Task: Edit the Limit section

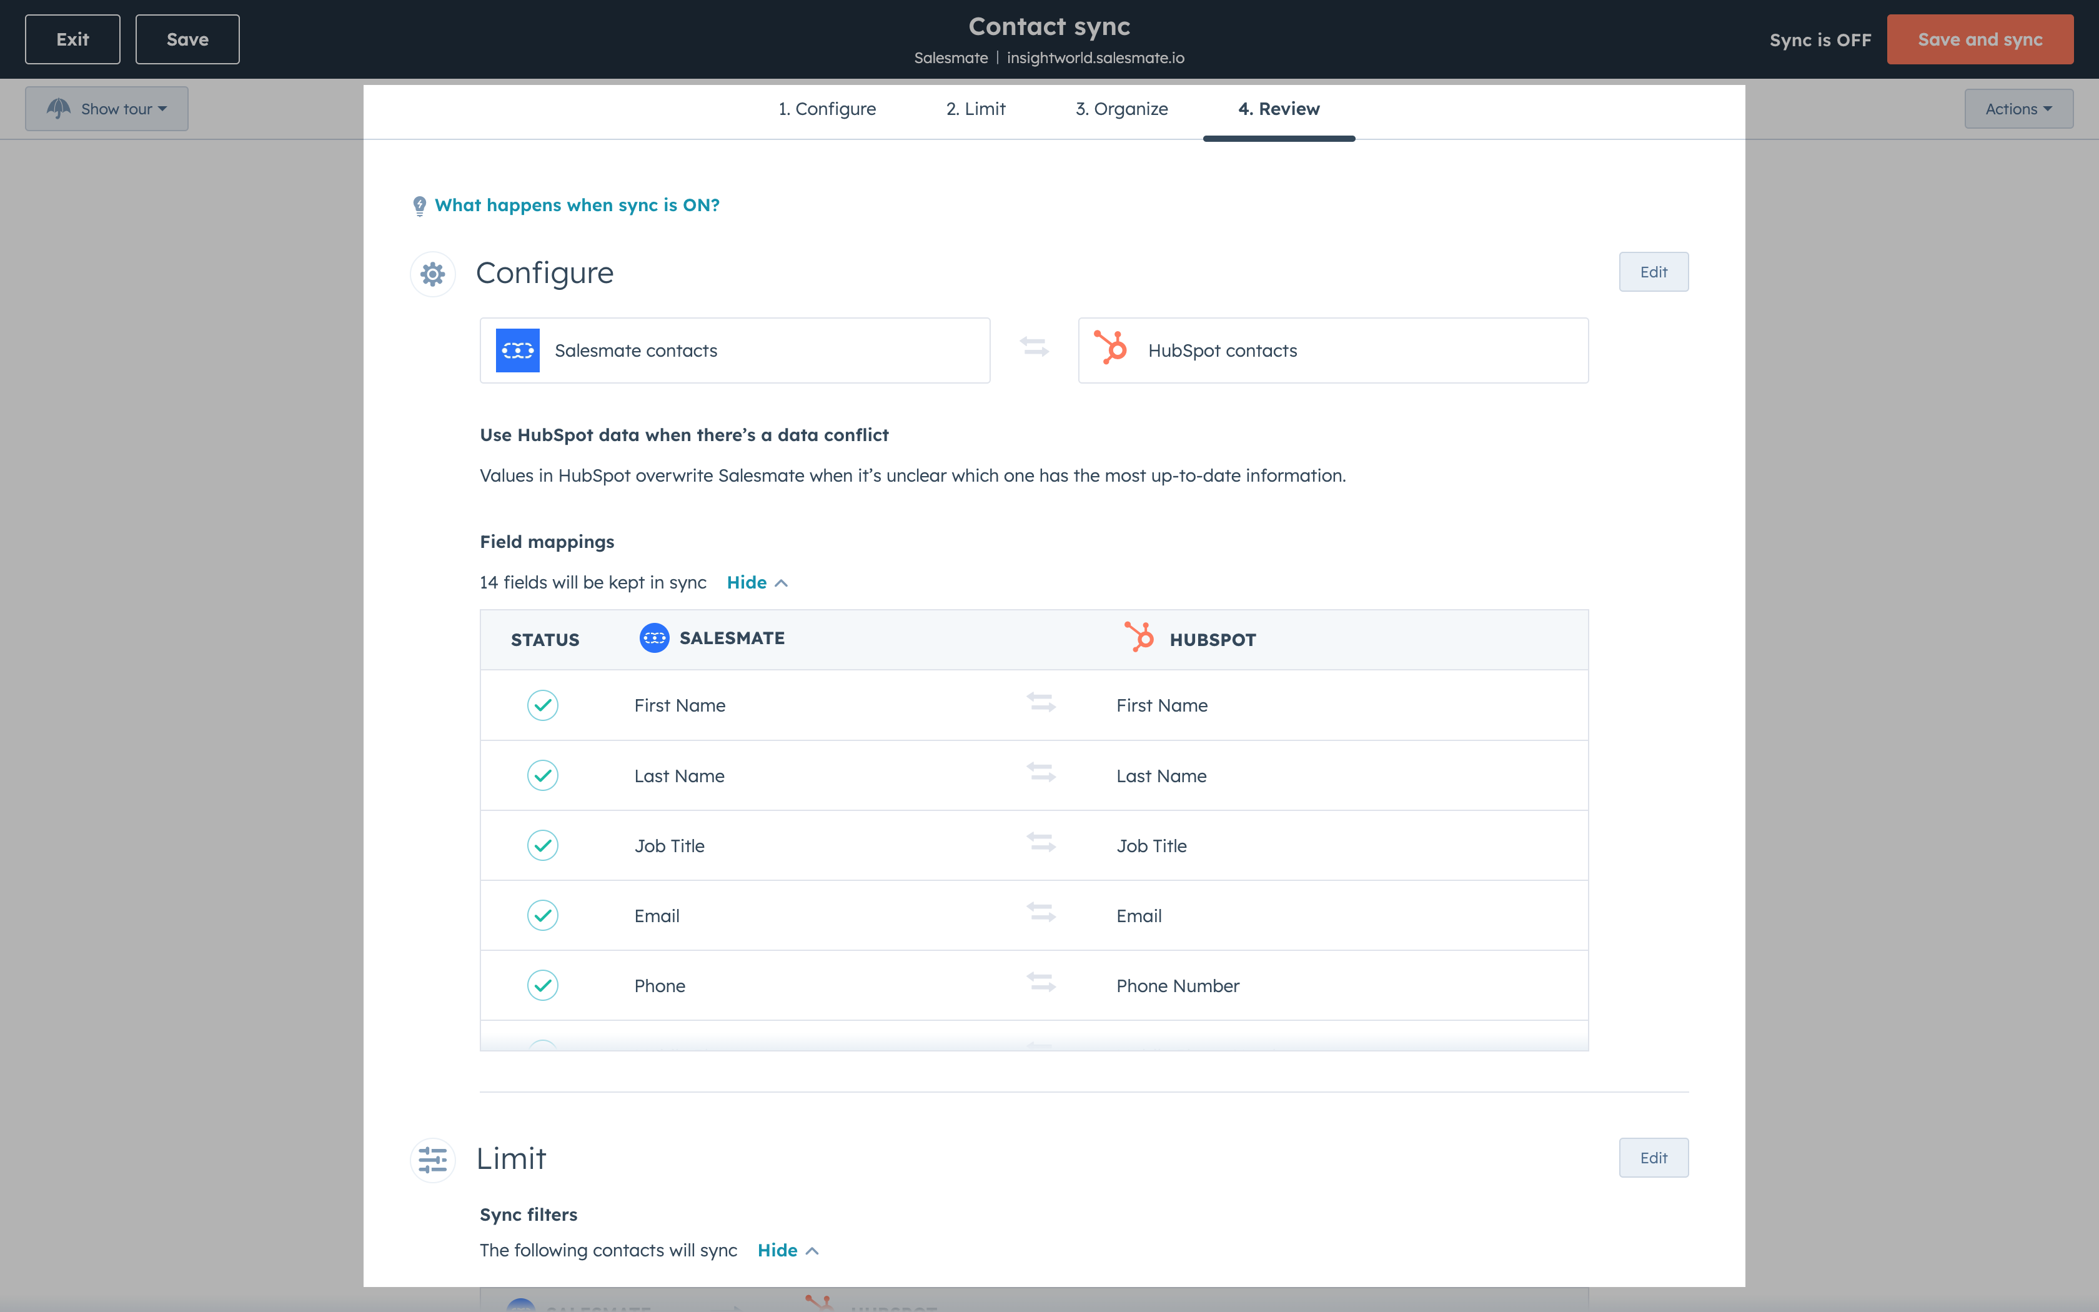Action: [1653, 1158]
